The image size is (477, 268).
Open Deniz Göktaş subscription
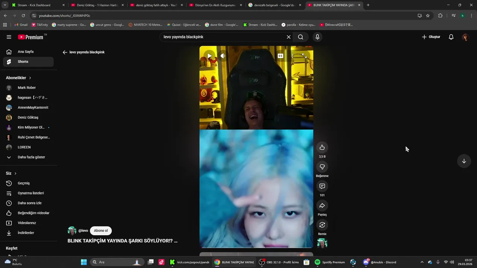28,117
